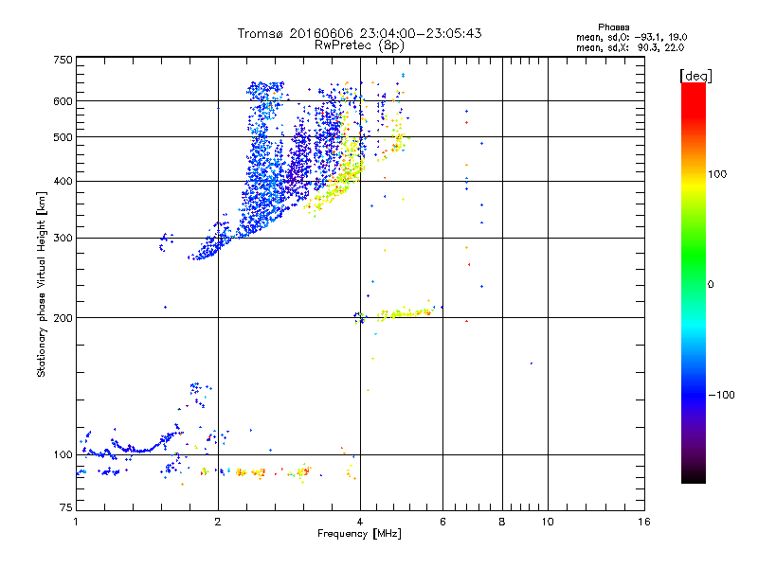Click the y-axis tick label '400'
Viewport: 758px width, 568px height.
click(x=63, y=182)
